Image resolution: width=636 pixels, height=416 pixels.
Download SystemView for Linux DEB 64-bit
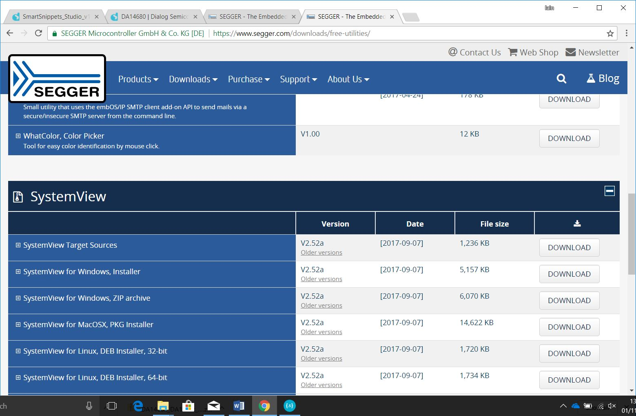coord(569,380)
